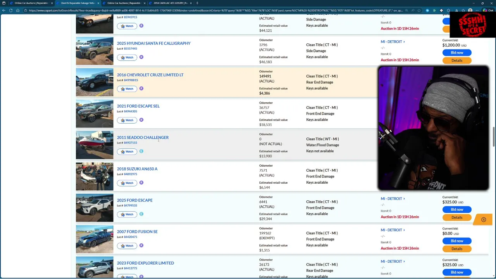Click the page vertical scrollbar thumb
The height and width of the screenshot is (279, 496).
pos(494,136)
